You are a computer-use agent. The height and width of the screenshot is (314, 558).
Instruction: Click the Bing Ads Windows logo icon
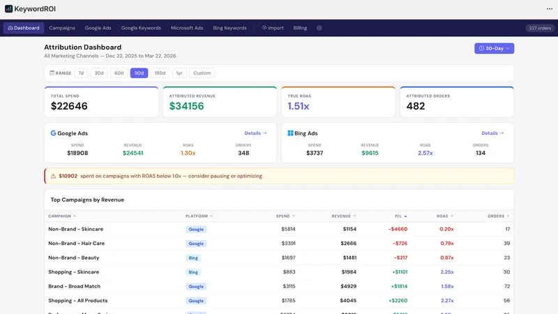(290, 133)
